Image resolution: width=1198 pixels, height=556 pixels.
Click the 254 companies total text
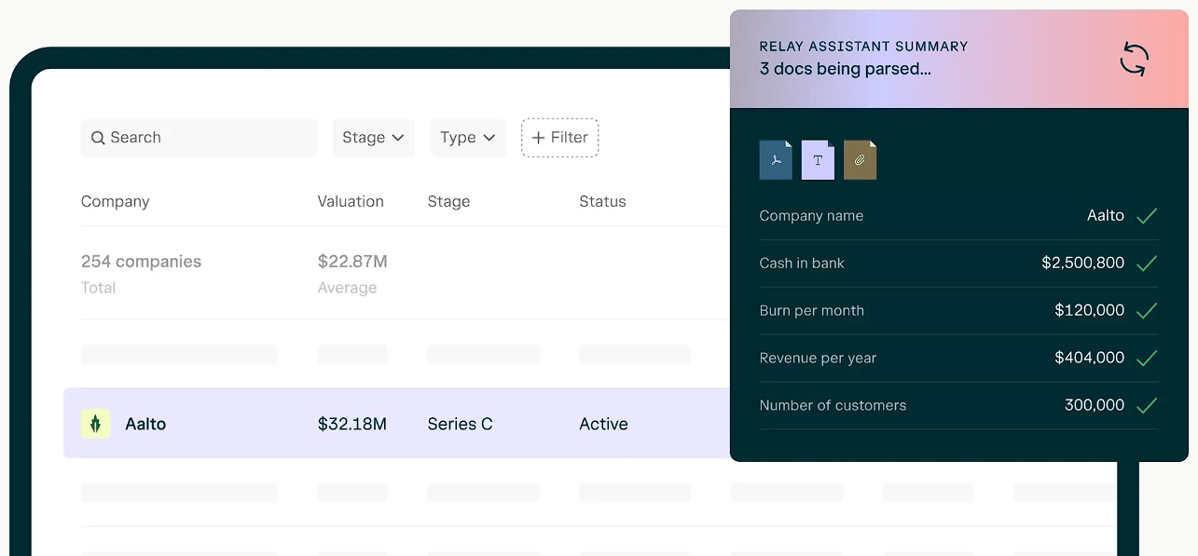(x=141, y=262)
